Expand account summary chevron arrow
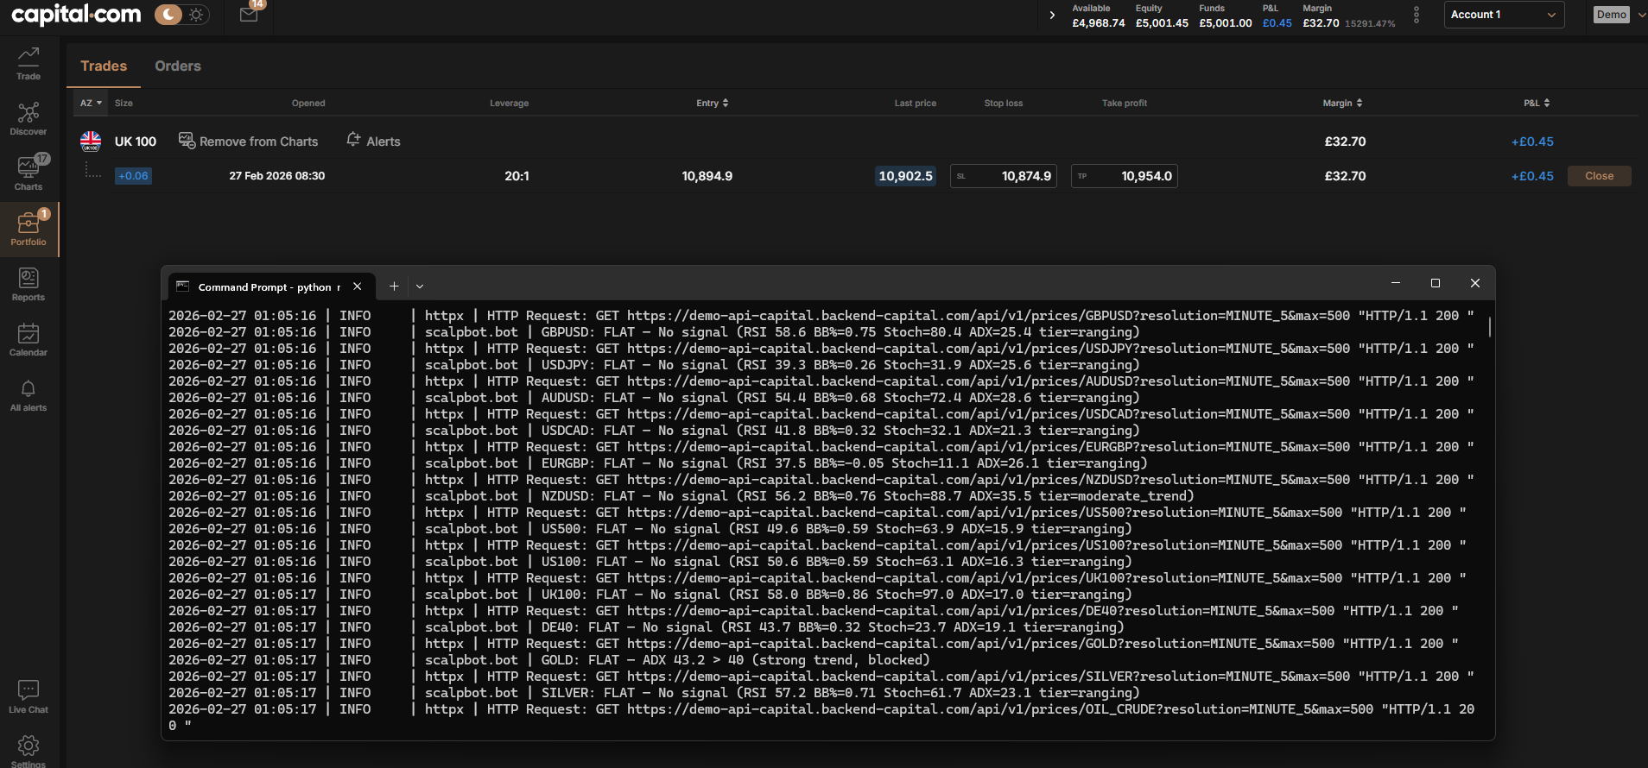1648x768 pixels. 1052,15
